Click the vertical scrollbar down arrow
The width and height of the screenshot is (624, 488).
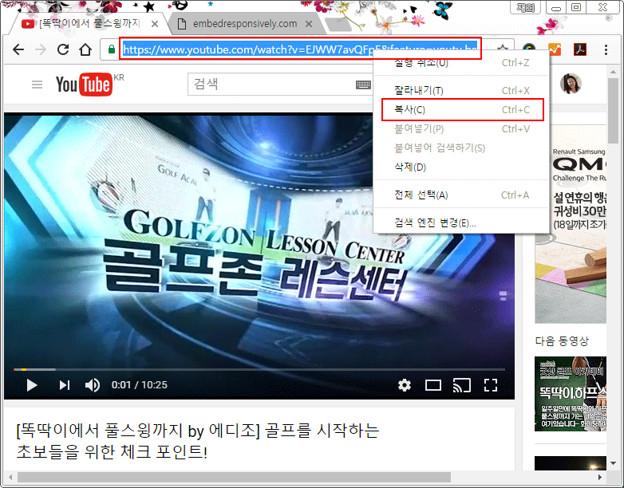[614, 463]
